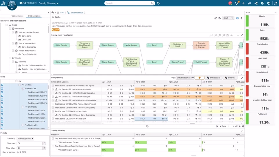Expand the Supply planning panel to fullscreen

(242, 131)
